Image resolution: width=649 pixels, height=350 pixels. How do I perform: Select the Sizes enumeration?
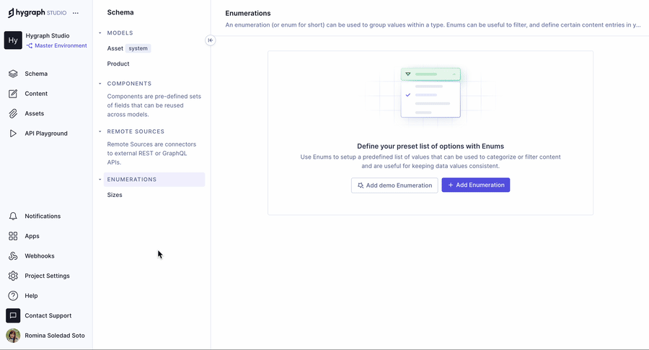click(x=115, y=195)
